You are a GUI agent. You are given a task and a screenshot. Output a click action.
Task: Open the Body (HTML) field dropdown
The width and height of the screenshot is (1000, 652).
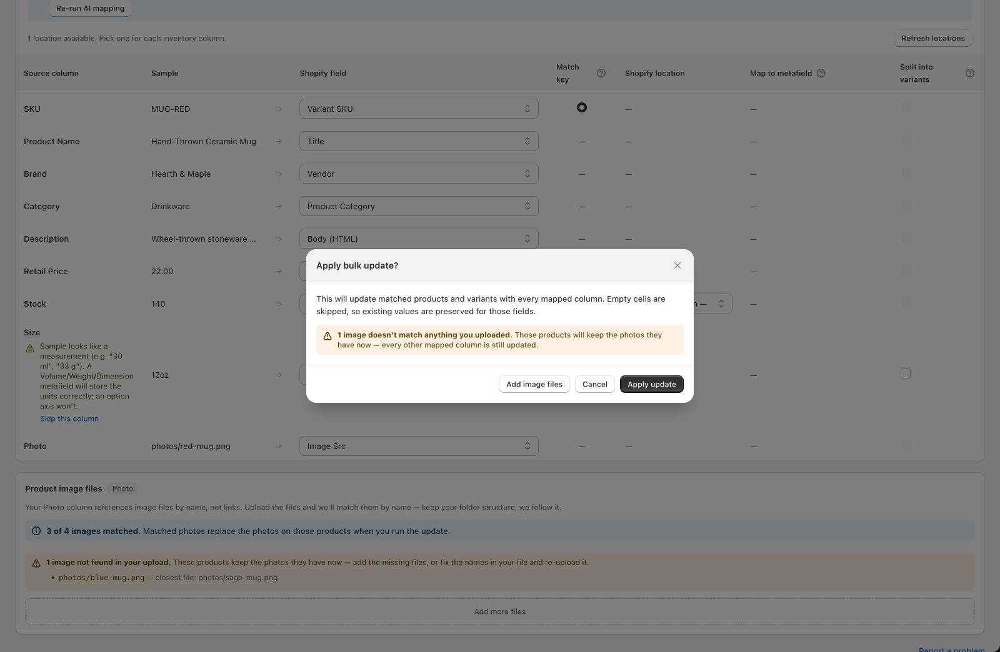point(419,239)
